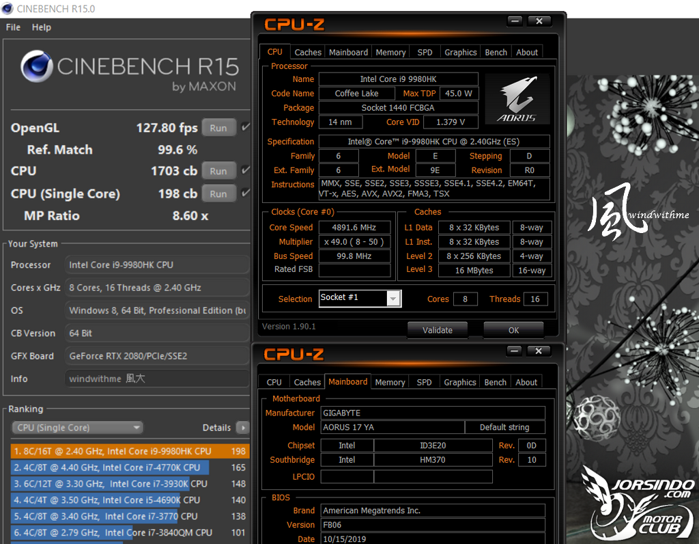The width and height of the screenshot is (699, 544).
Task: Click the Info field containing windwithme
Action: (156, 379)
